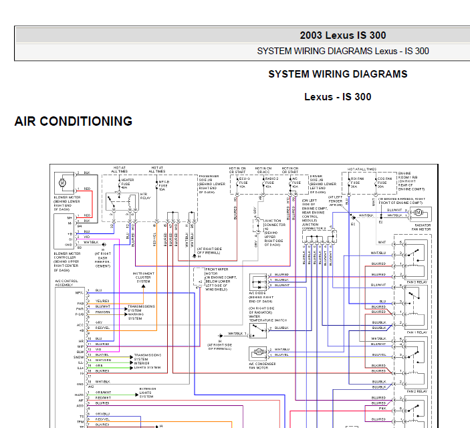The width and height of the screenshot is (470, 428).
Task: Click the A/C 10A fuse symbol
Action: 290,182
